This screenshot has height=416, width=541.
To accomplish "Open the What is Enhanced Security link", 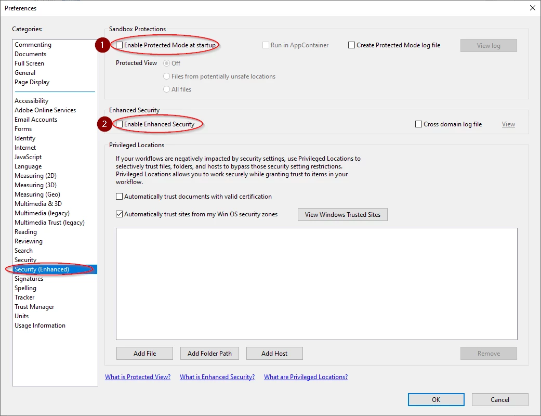I will point(217,377).
